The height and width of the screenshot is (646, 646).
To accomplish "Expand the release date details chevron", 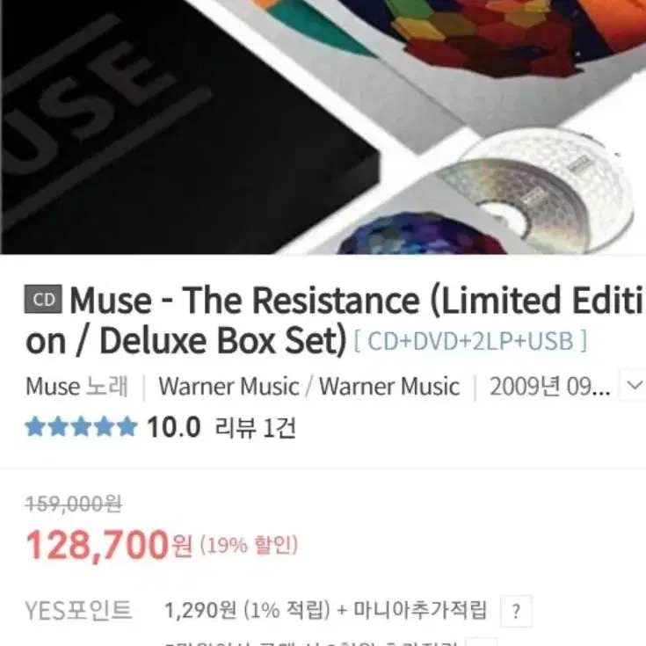I will coord(634,386).
